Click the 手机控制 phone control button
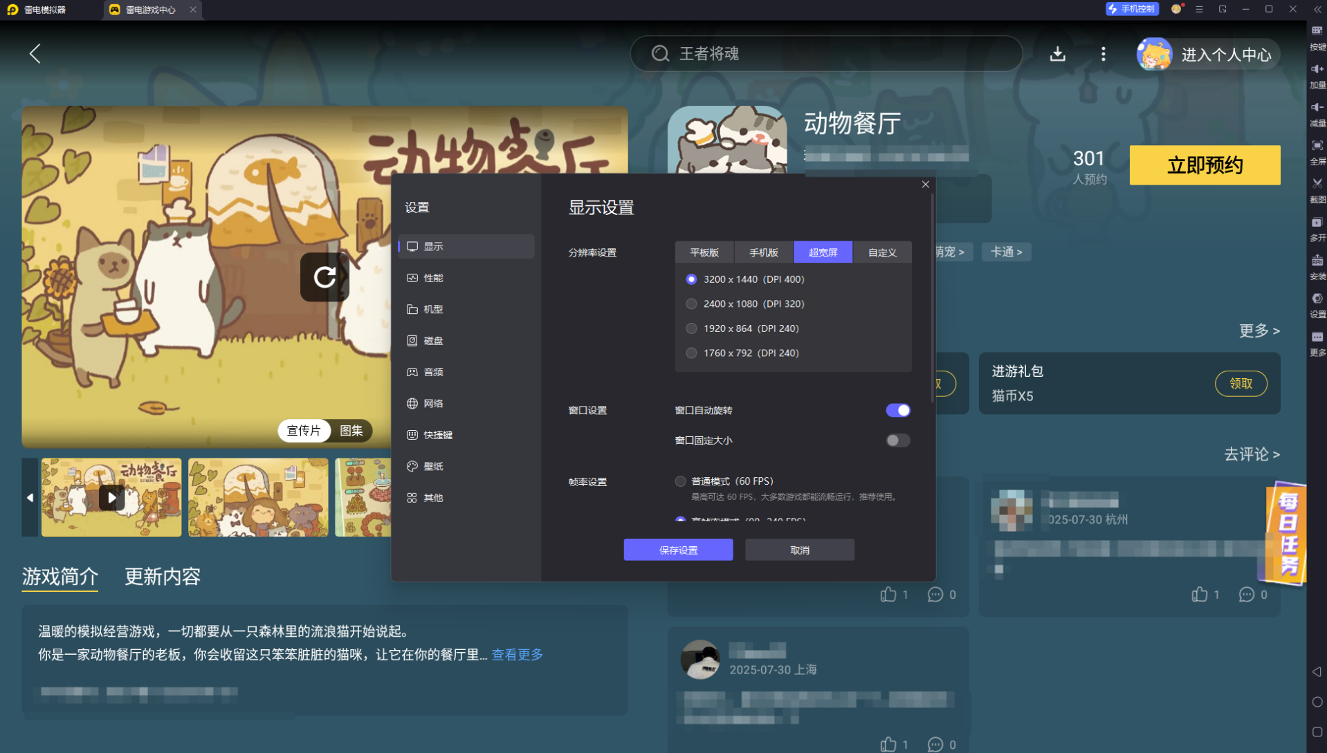Viewport: 1327px width, 753px height. tap(1132, 9)
